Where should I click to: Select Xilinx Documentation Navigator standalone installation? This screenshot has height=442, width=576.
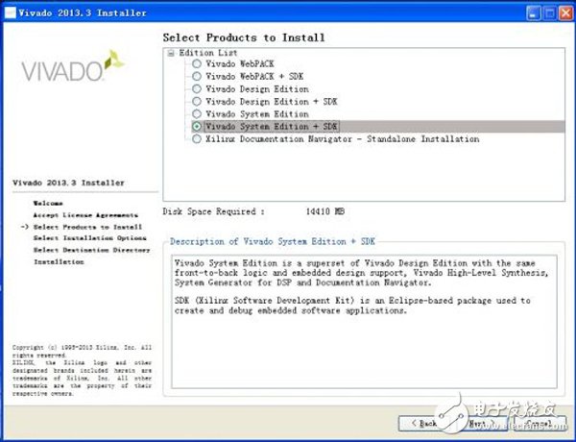[198, 138]
